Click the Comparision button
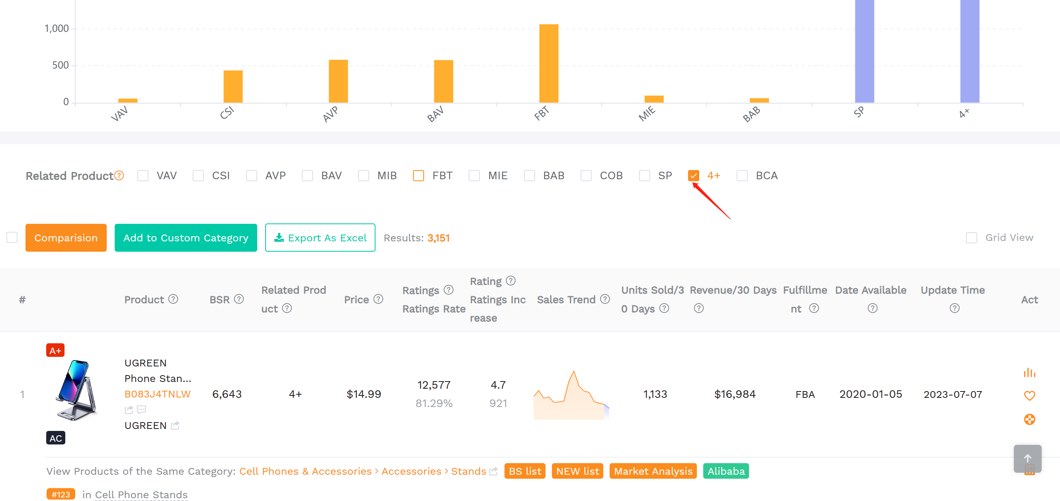This screenshot has width=1060, height=501. click(66, 237)
